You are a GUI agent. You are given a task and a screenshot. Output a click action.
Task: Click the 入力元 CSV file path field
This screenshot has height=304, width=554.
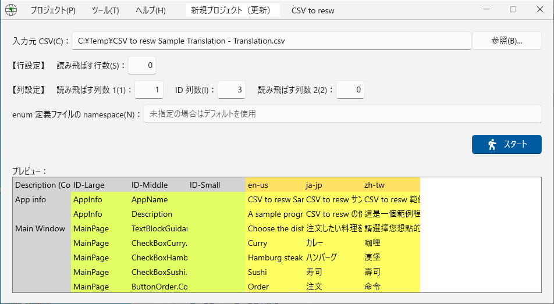272,41
